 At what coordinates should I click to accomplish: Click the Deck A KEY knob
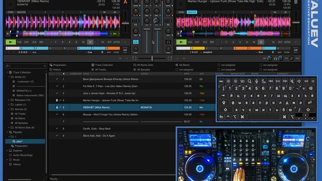click(x=136, y=31)
